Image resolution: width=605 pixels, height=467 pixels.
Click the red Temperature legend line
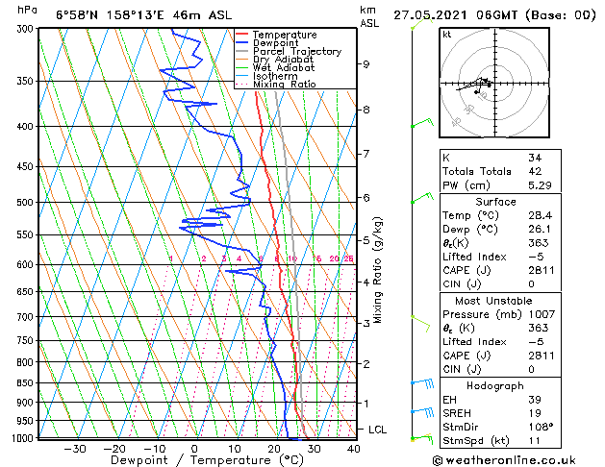coord(241,35)
